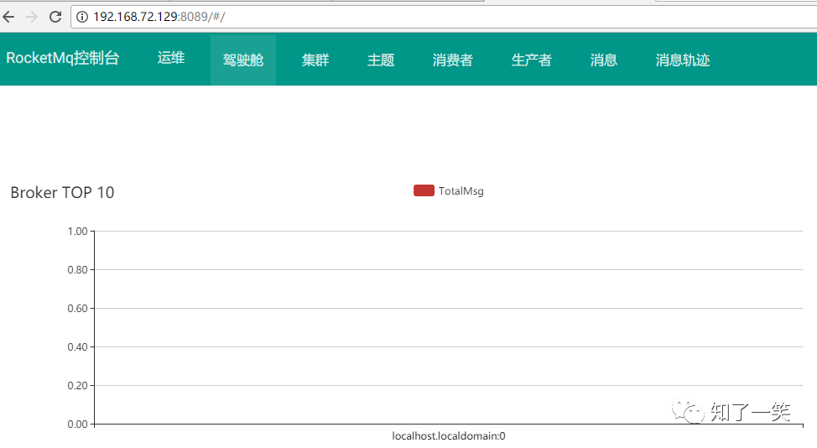Click the TotalMsg legend label

(461, 191)
